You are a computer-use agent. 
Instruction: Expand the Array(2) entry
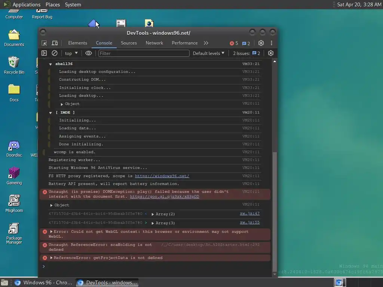pos(153,214)
